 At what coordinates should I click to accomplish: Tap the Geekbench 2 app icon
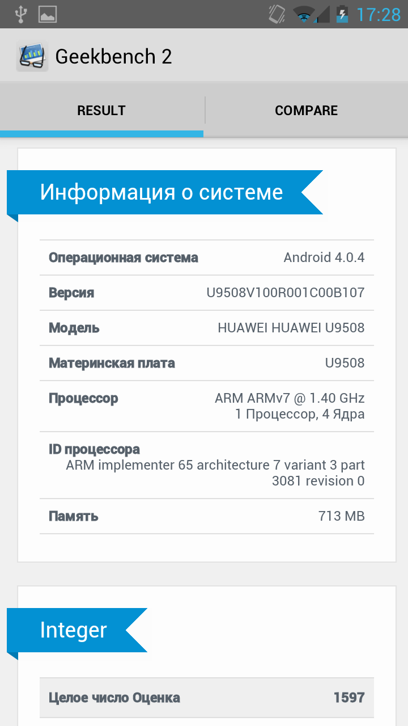32,56
